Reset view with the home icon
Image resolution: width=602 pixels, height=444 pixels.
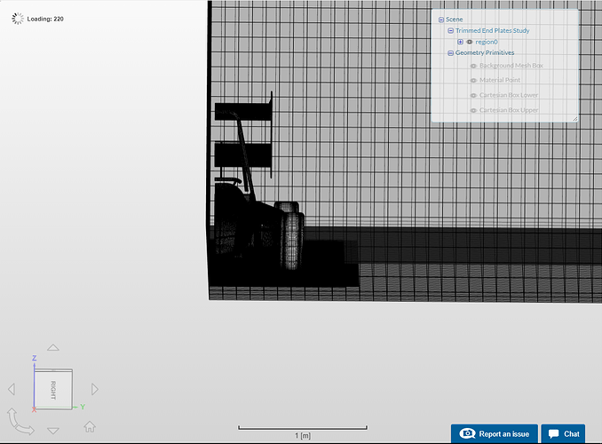90,426
